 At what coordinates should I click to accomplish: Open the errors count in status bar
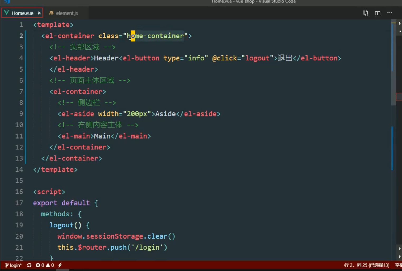click(x=40, y=265)
